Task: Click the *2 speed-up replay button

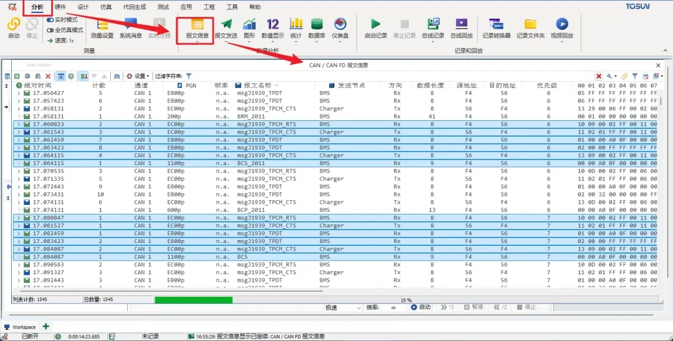Action: click(447, 307)
